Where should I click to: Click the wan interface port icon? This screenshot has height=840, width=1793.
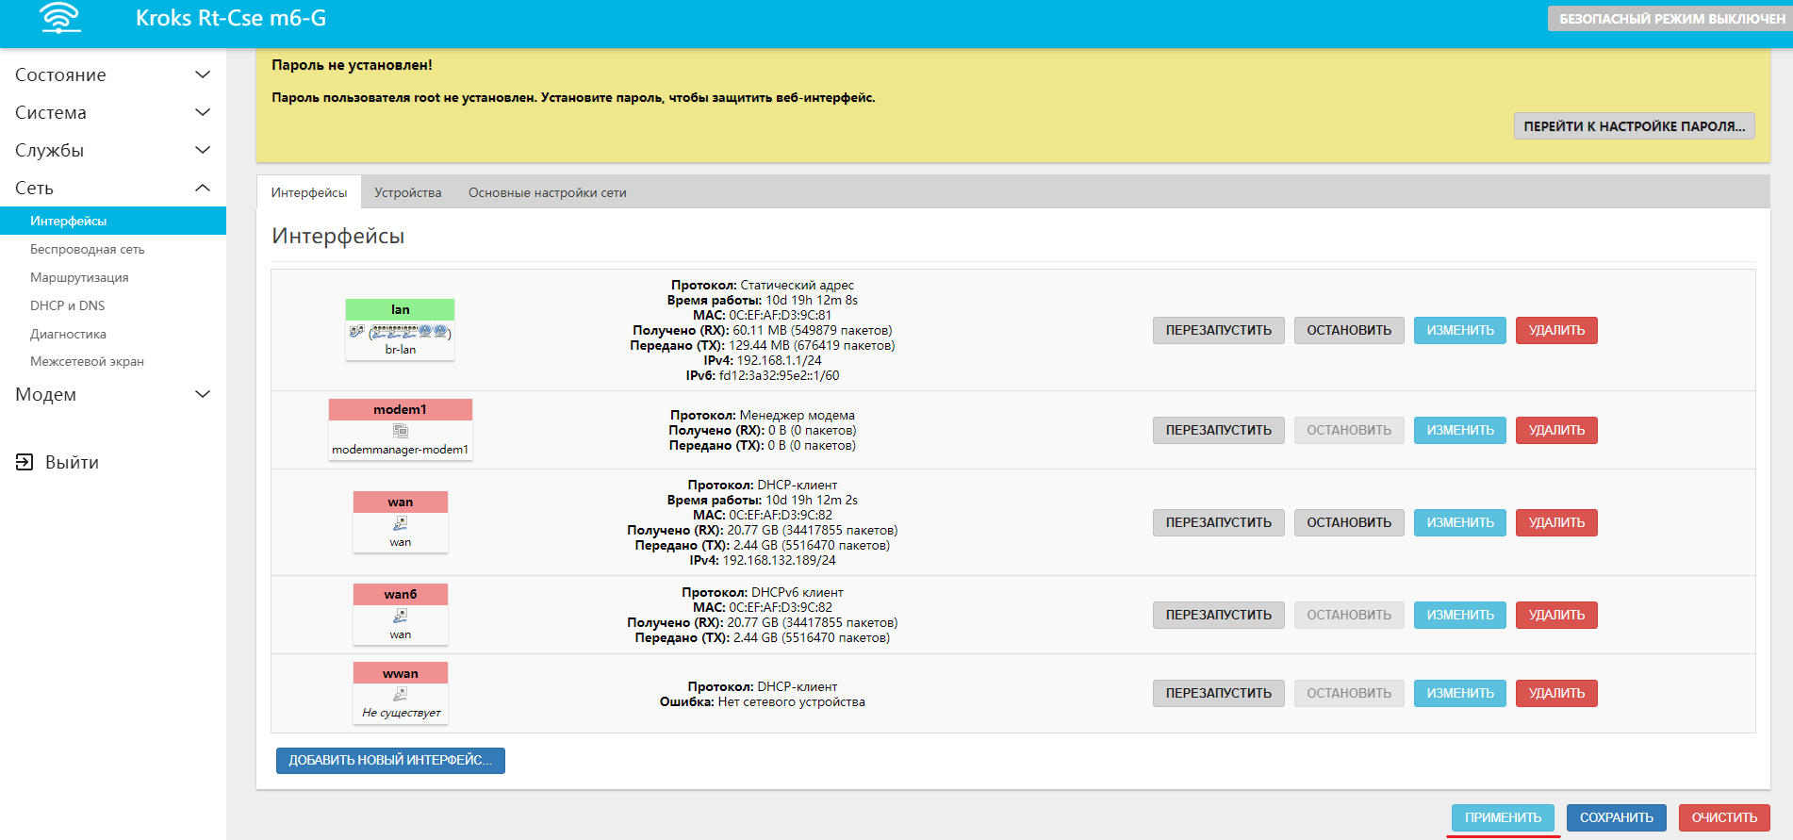point(401,523)
